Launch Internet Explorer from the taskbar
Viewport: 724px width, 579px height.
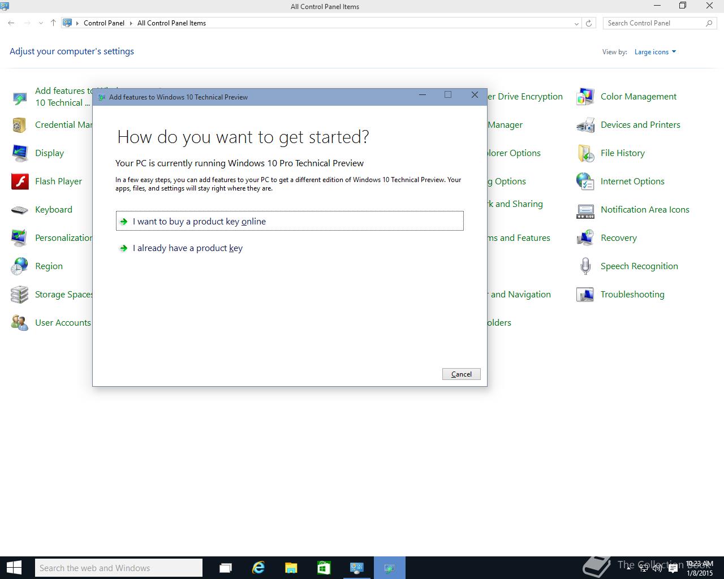258,568
